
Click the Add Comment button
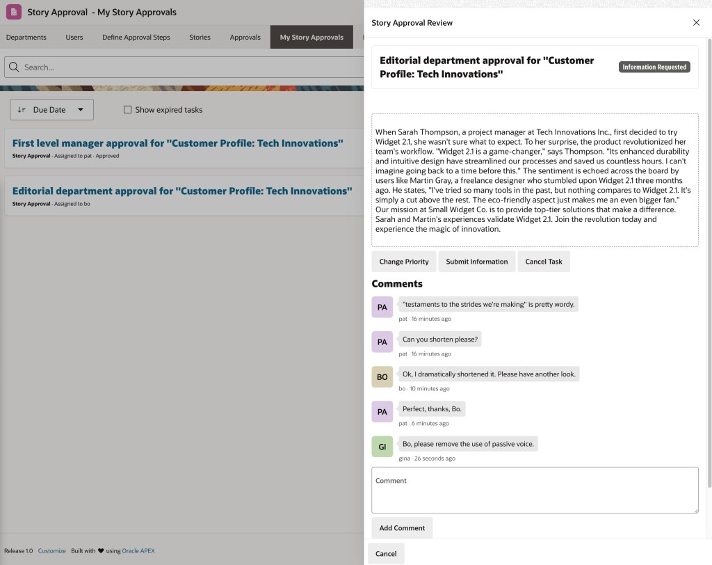402,528
